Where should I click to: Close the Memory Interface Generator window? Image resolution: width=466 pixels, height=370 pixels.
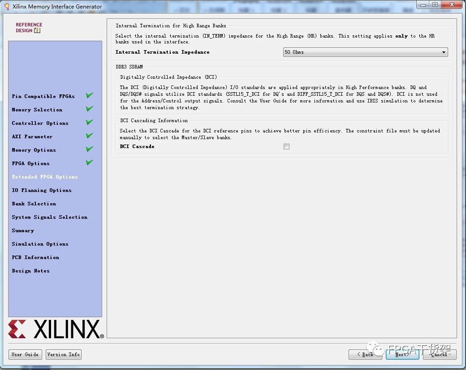click(452, 5)
